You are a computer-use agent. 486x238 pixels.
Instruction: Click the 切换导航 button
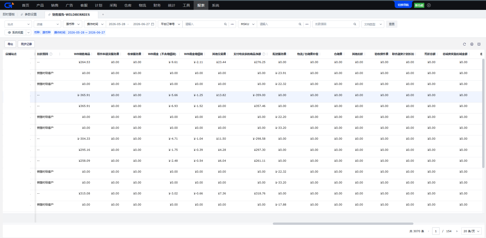[x=403, y=5]
